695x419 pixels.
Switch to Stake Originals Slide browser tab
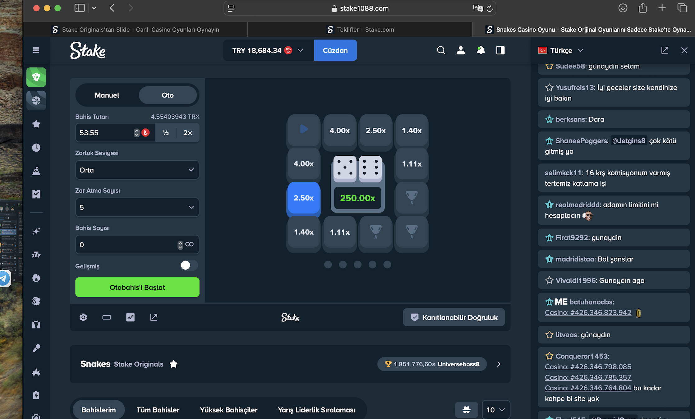click(135, 30)
